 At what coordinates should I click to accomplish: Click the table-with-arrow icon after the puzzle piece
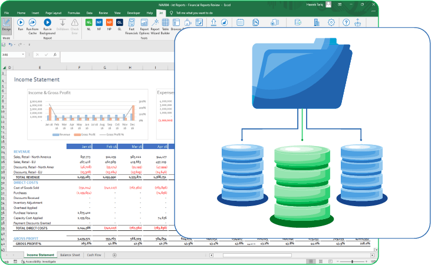pos(199,22)
